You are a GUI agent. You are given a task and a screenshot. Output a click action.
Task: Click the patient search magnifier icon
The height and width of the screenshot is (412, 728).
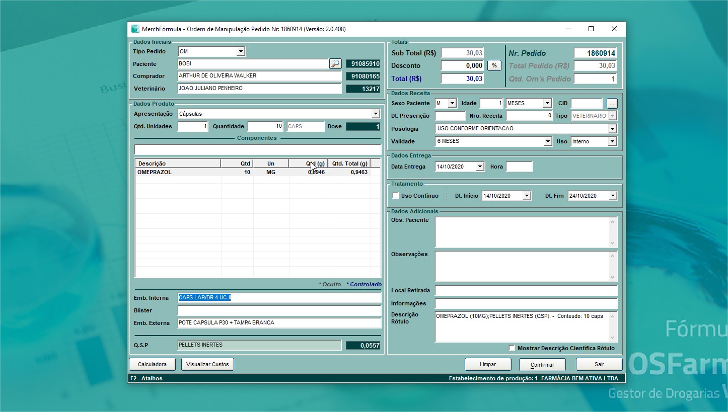coord(335,64)
